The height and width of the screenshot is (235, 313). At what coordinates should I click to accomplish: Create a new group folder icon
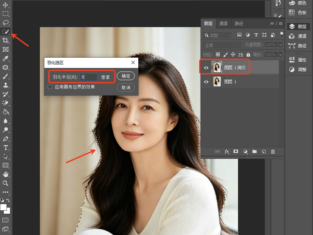255,152
